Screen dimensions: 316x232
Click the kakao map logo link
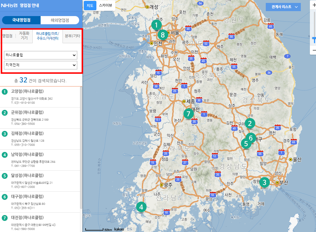[119, 229]
